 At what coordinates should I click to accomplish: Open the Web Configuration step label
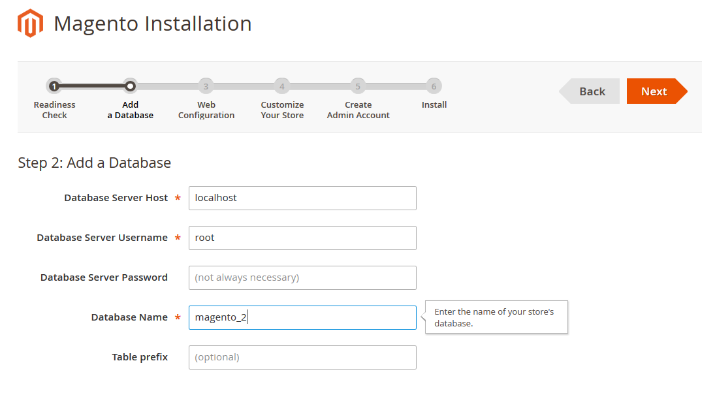click(x=206, y=110)
